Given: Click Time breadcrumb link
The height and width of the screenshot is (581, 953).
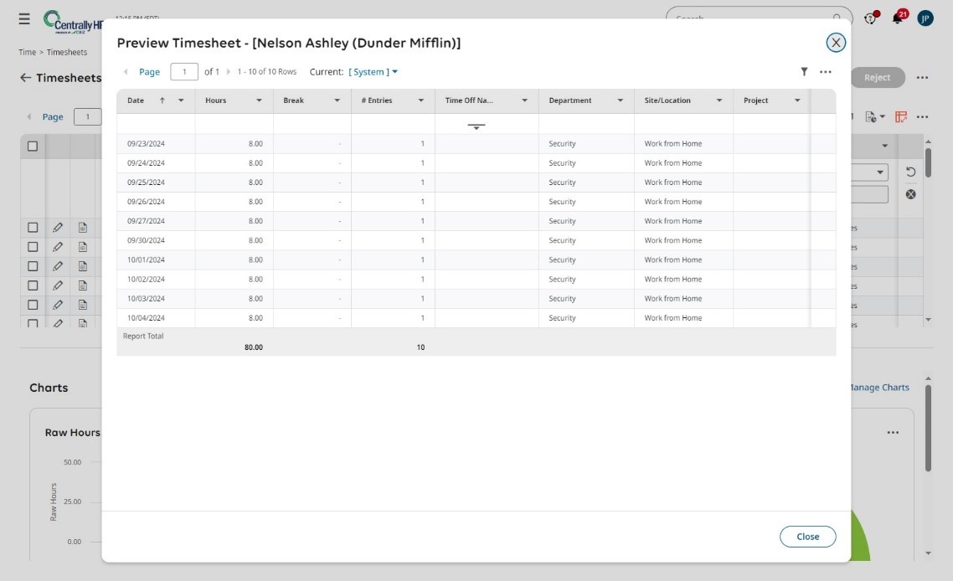Looking at the screenshot, I should pos(28,52).
